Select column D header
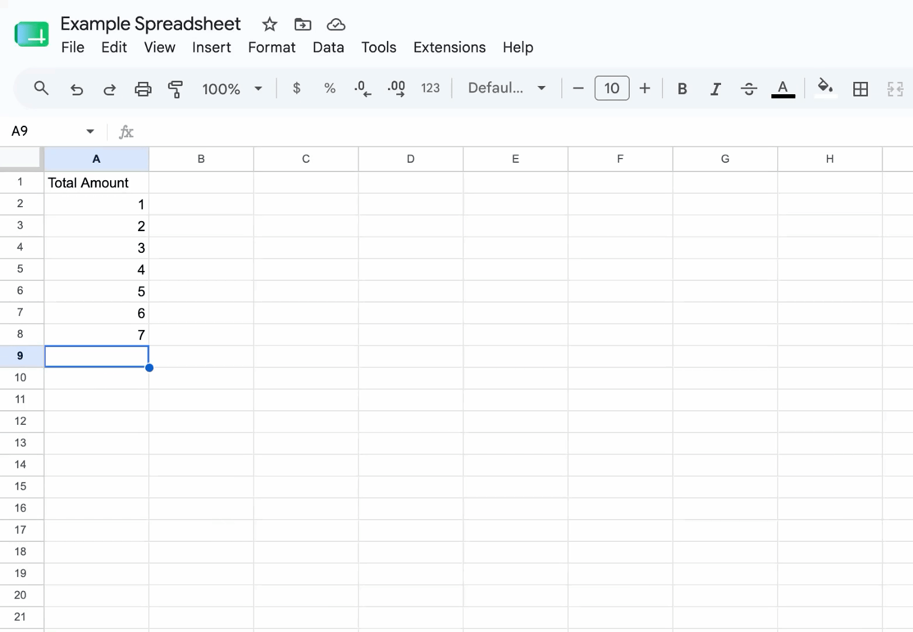This screenshot has height=632, width=913. (411, 159)
